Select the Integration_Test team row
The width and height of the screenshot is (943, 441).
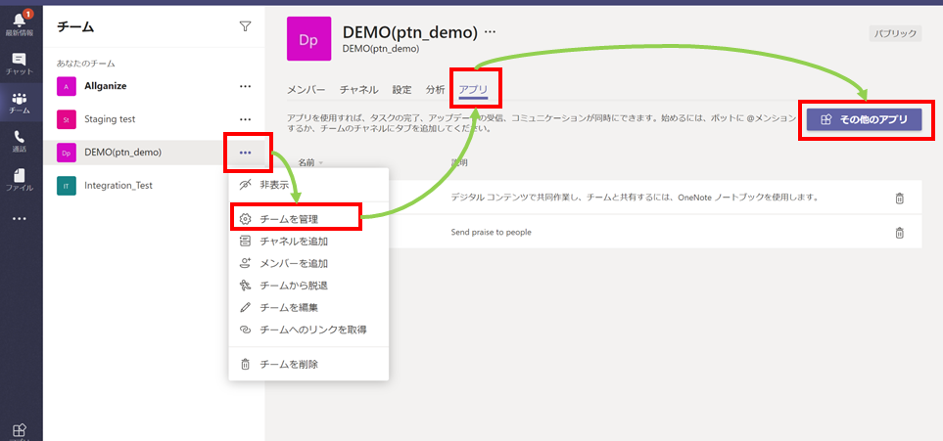click(x=154, y=186)
